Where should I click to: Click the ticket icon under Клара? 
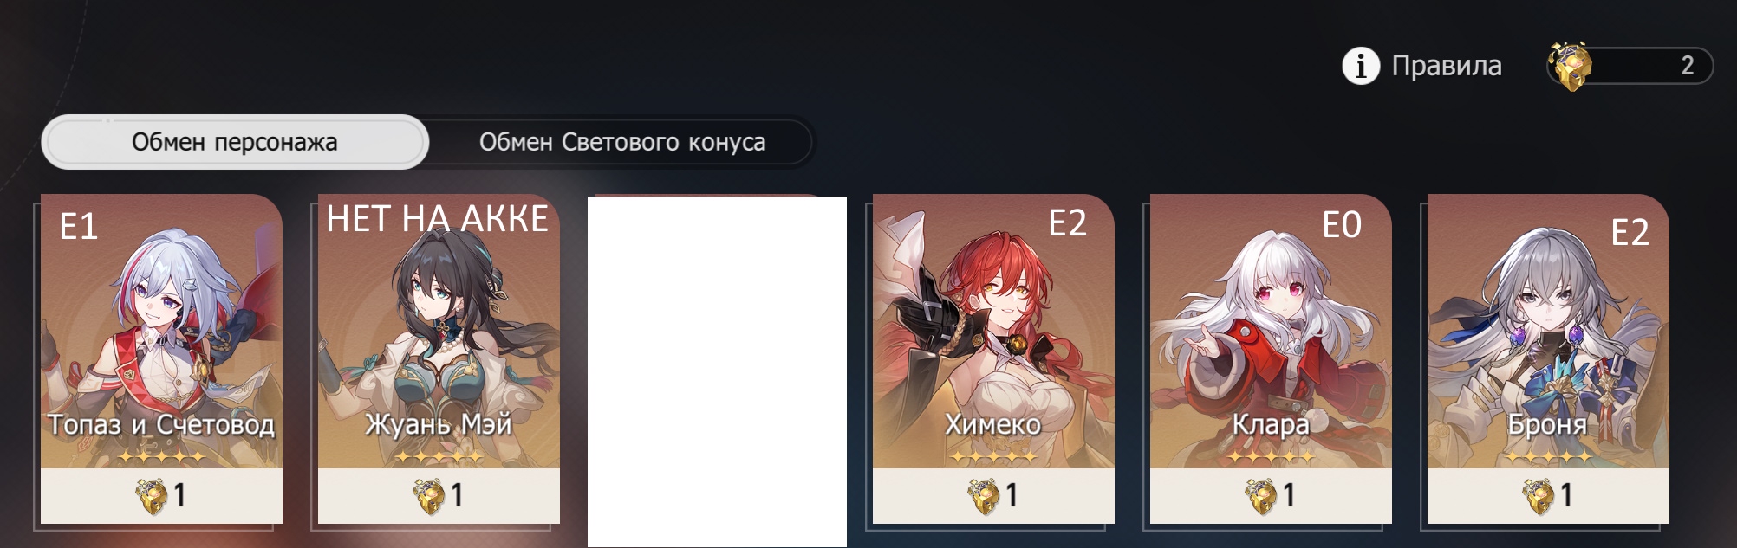click(x=1261, y=495)
